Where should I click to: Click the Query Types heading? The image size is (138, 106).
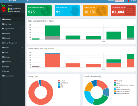click(33, 76)
